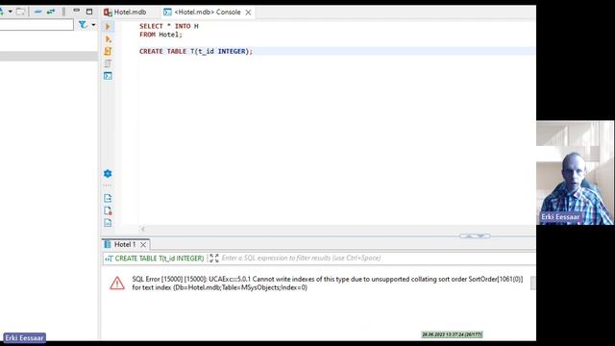Click the 'FROM Hotel;' line in editor
The width and height of the screenshot is (615, 346).
pyautogui.click(x=160, y=35)
